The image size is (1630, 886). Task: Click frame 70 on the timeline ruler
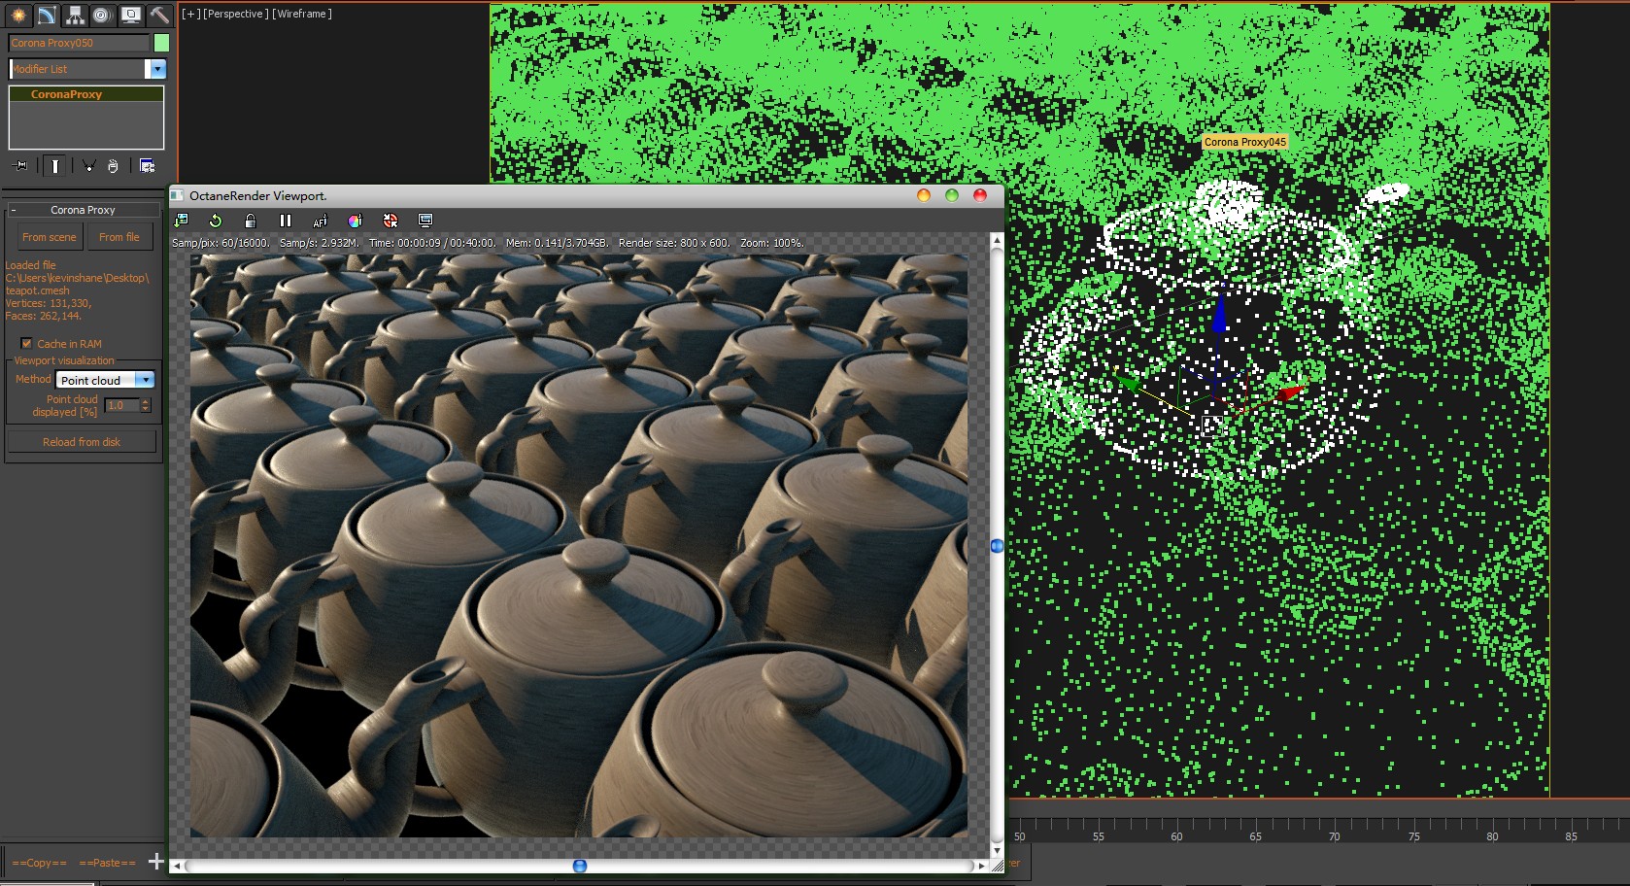pyautogui.click(x=1334, y=836)
